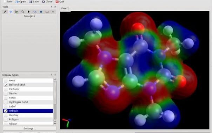Screen dimensions: 214x133
Task: Select the Align tool icon
Action: click(53, 12)
